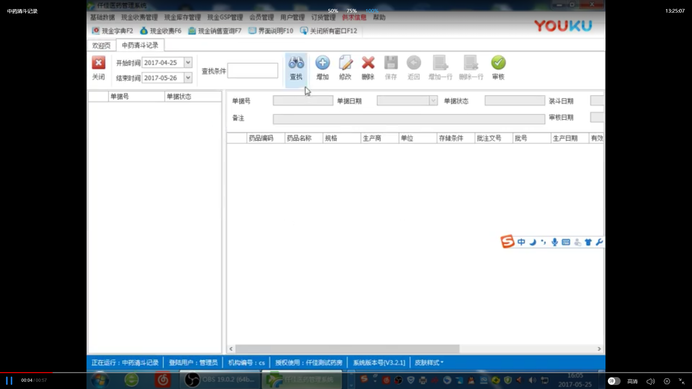The height and width of the screenshot is (389, 692).
Task: Click the 删除一行 delete row icon
Action: tap(471, 63)
